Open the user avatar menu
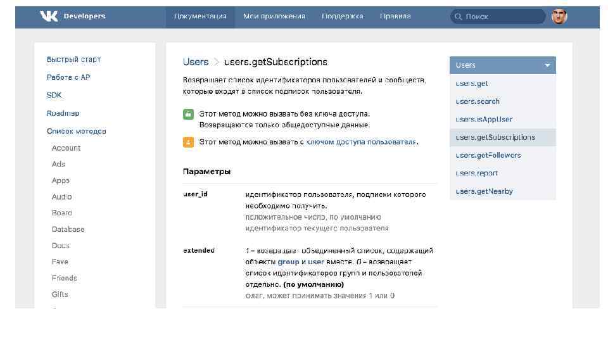608x342 pixels. coord(559,16)
